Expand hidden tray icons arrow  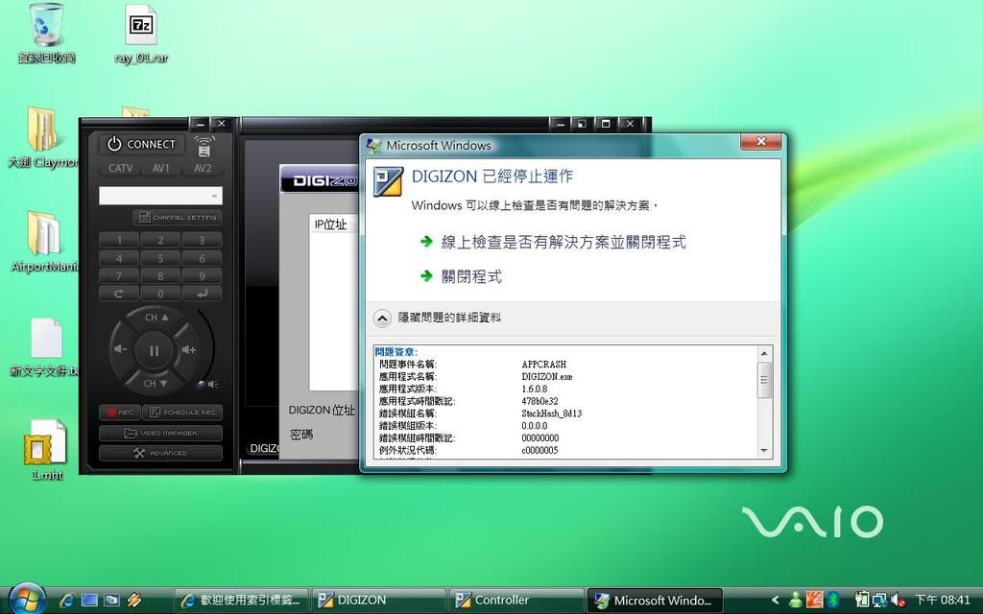point(776,601)
